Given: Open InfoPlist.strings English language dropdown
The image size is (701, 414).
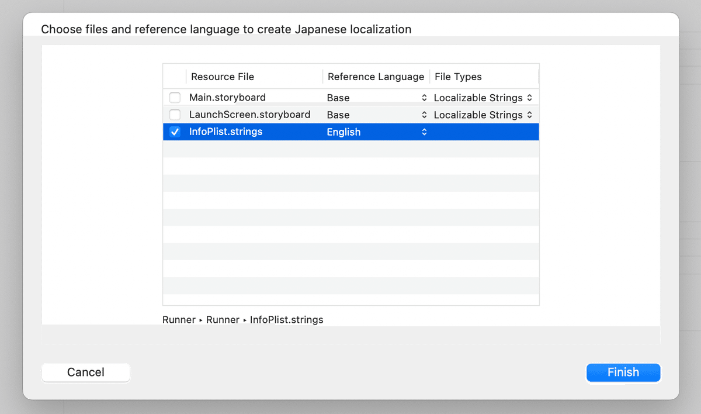Looking at the screenshot, I should coord(377,132).
